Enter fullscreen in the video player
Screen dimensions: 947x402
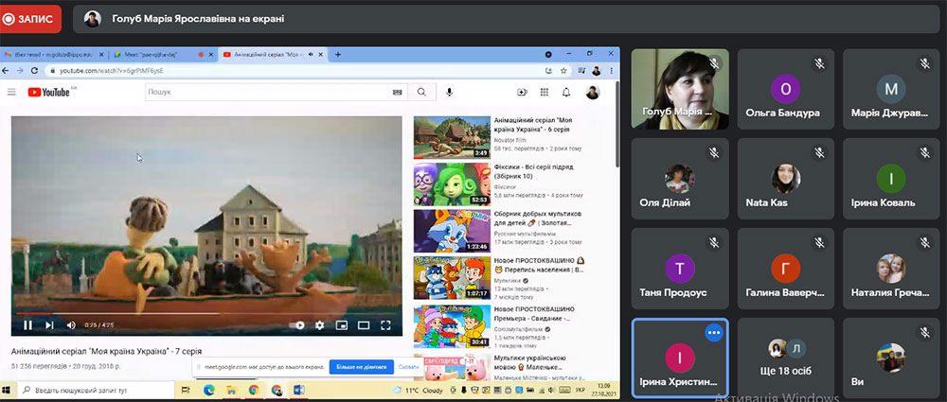385,325
